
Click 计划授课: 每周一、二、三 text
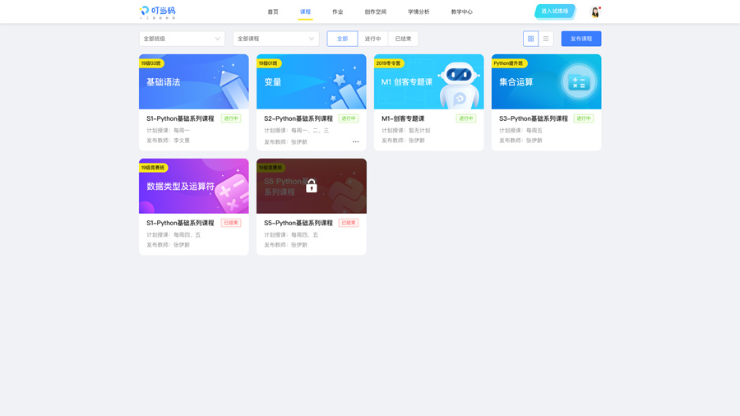click(296, 130)
